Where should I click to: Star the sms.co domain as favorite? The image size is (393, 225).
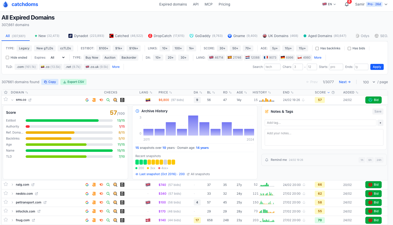pyautogui.click(x=6, y=99)
